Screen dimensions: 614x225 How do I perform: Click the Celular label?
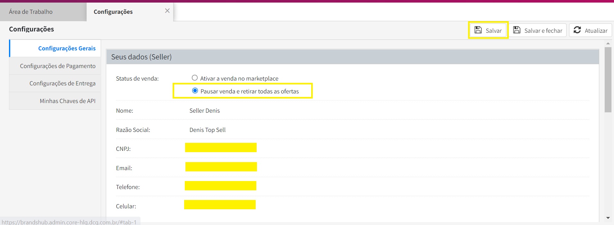coord(126,206)
